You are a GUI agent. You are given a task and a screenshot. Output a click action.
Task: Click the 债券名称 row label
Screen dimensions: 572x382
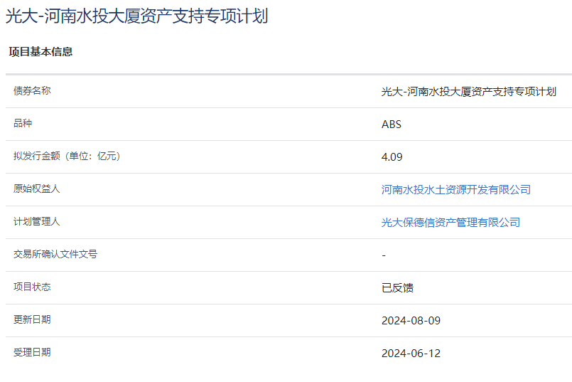(x=32, y=91)
